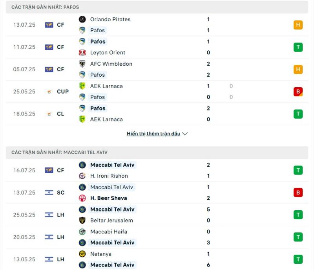
Task: Click the Maccabi Haifa team logo
Action: coord(82,232)
